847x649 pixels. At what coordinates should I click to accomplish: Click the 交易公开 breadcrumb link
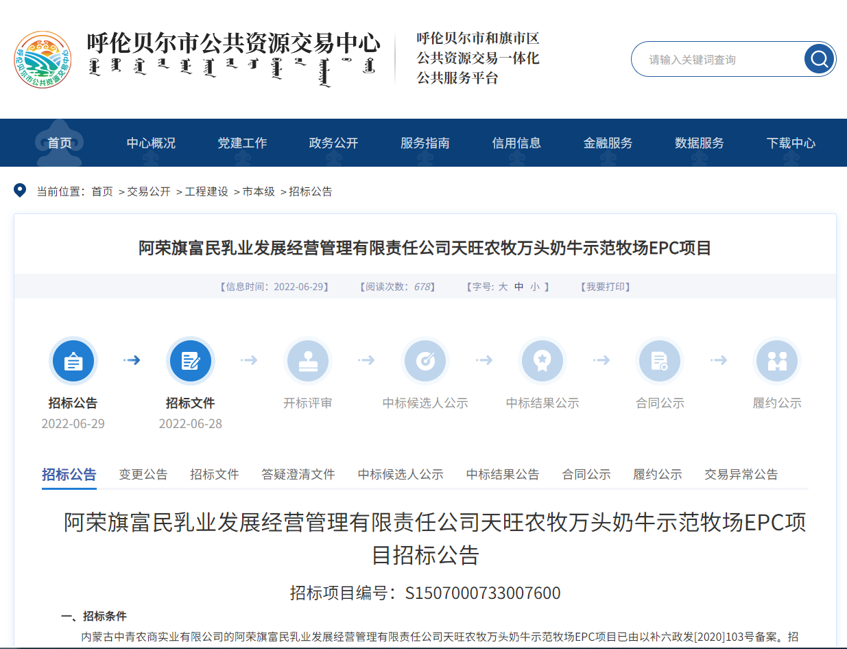pyautogui.click(x=149, y=191)
